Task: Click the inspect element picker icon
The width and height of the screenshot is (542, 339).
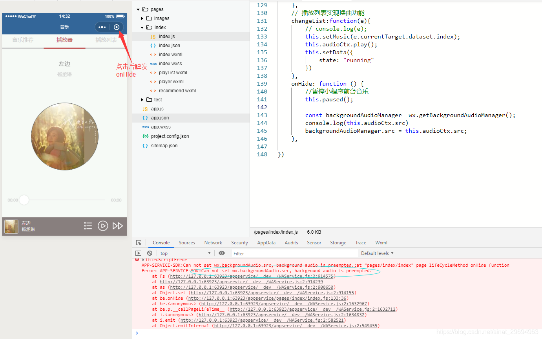Action: 139,243
